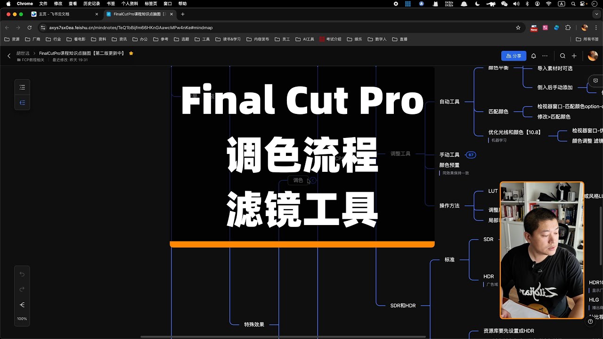Open the 看电影 bookmark folder
Viewport: 603px width, 339px height.
pyautogui.click(x=76, y=39)
